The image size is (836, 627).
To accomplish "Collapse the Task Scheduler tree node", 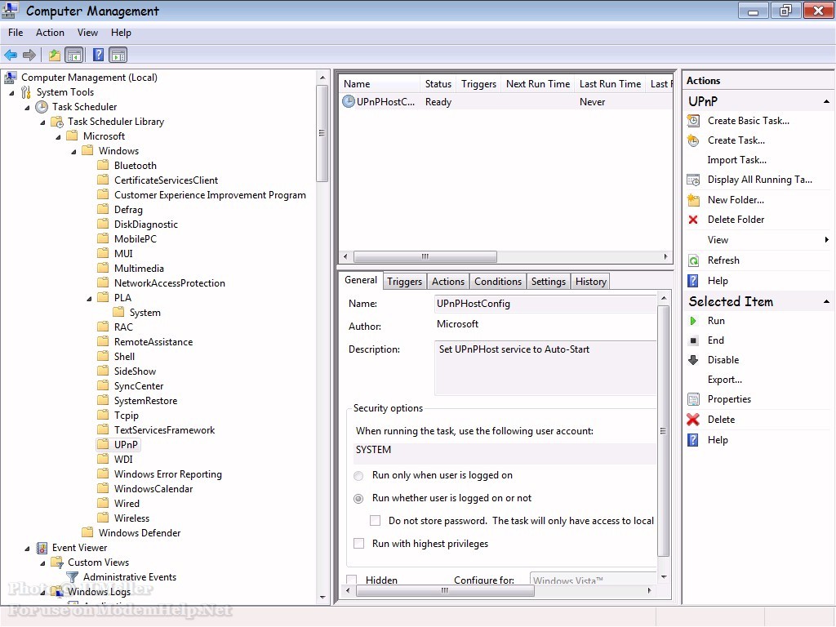I will tap(27, 107).
